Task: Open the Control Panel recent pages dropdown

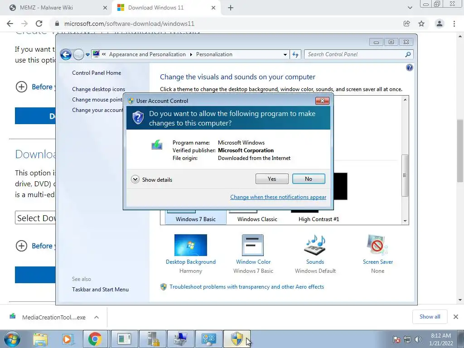Action: (87, 55)
